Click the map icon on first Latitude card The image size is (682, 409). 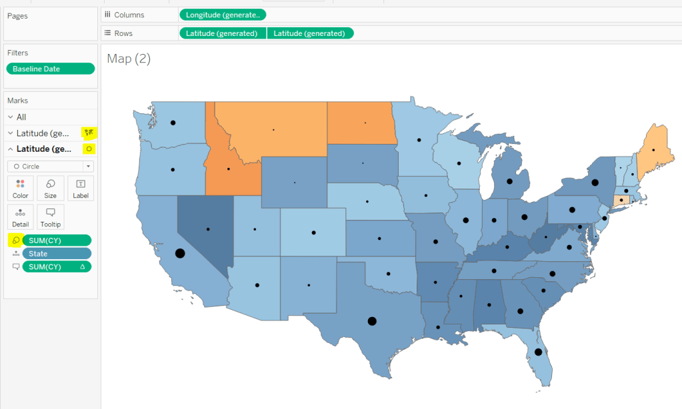[89, 133]
